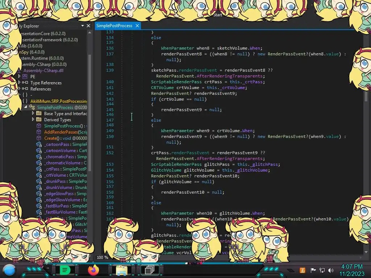Screen dimensions: 371x278
Task: Click the SimplePostProcess class icon
Action: pyautogui.click(x=32, y=107)
